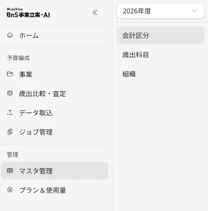Open the 2026年度 fiscal year dropdown
This screenshot has height=211, width=208.
[x=160, y=11]
